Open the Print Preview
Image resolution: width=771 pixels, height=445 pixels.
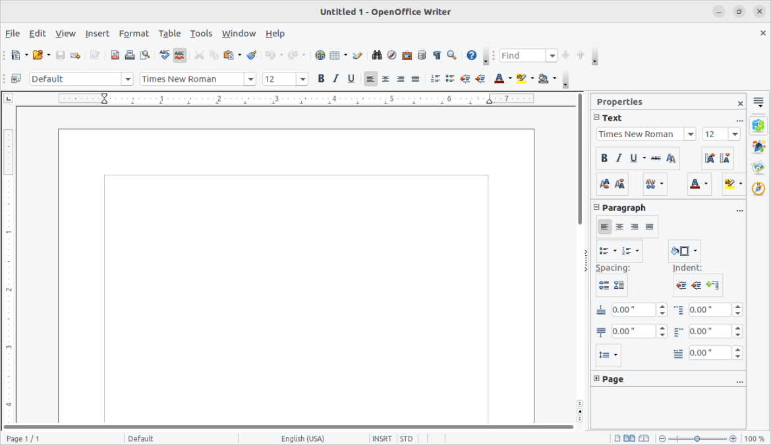(x=144, y=55)
